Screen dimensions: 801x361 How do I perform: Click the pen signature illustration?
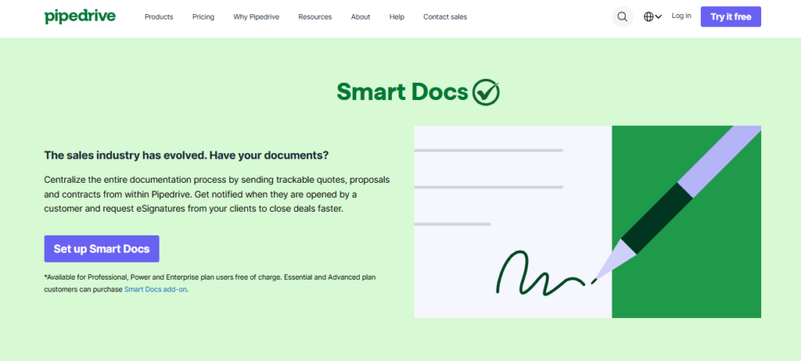587,222
